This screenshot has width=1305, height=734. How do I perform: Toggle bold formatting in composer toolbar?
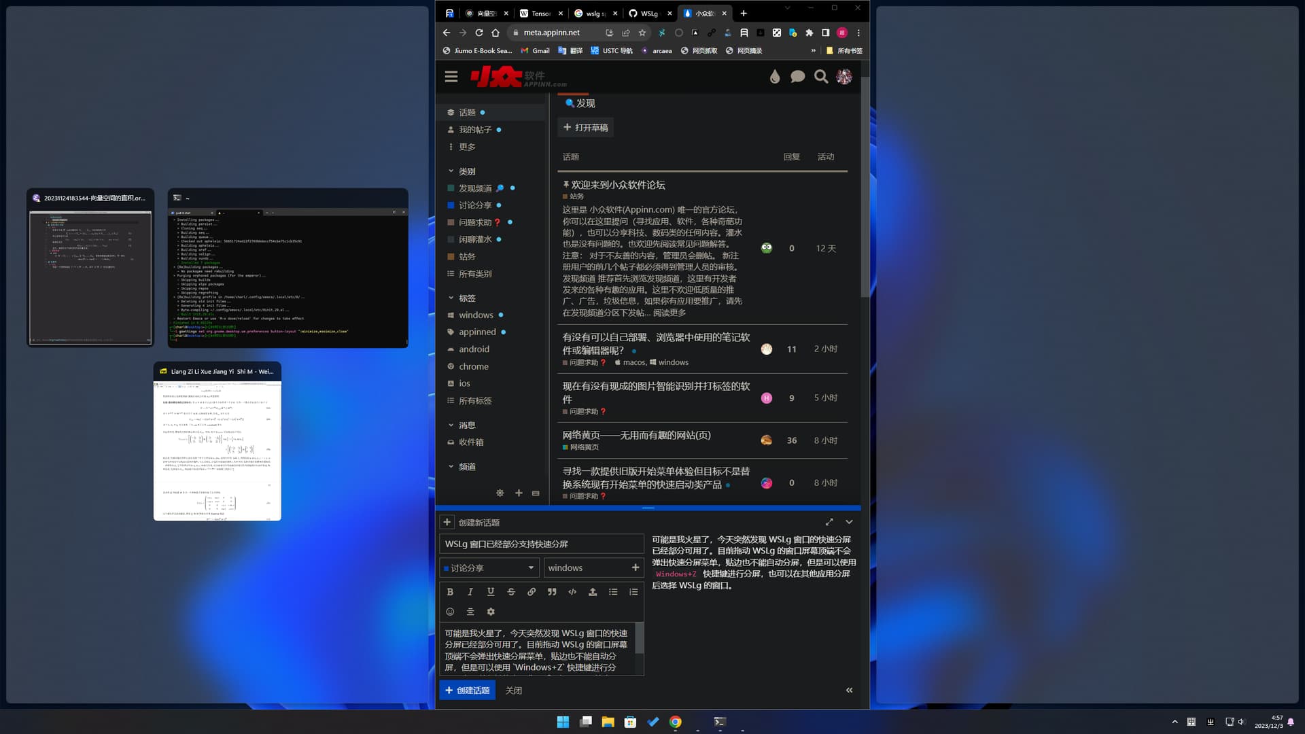pos(450,592)
